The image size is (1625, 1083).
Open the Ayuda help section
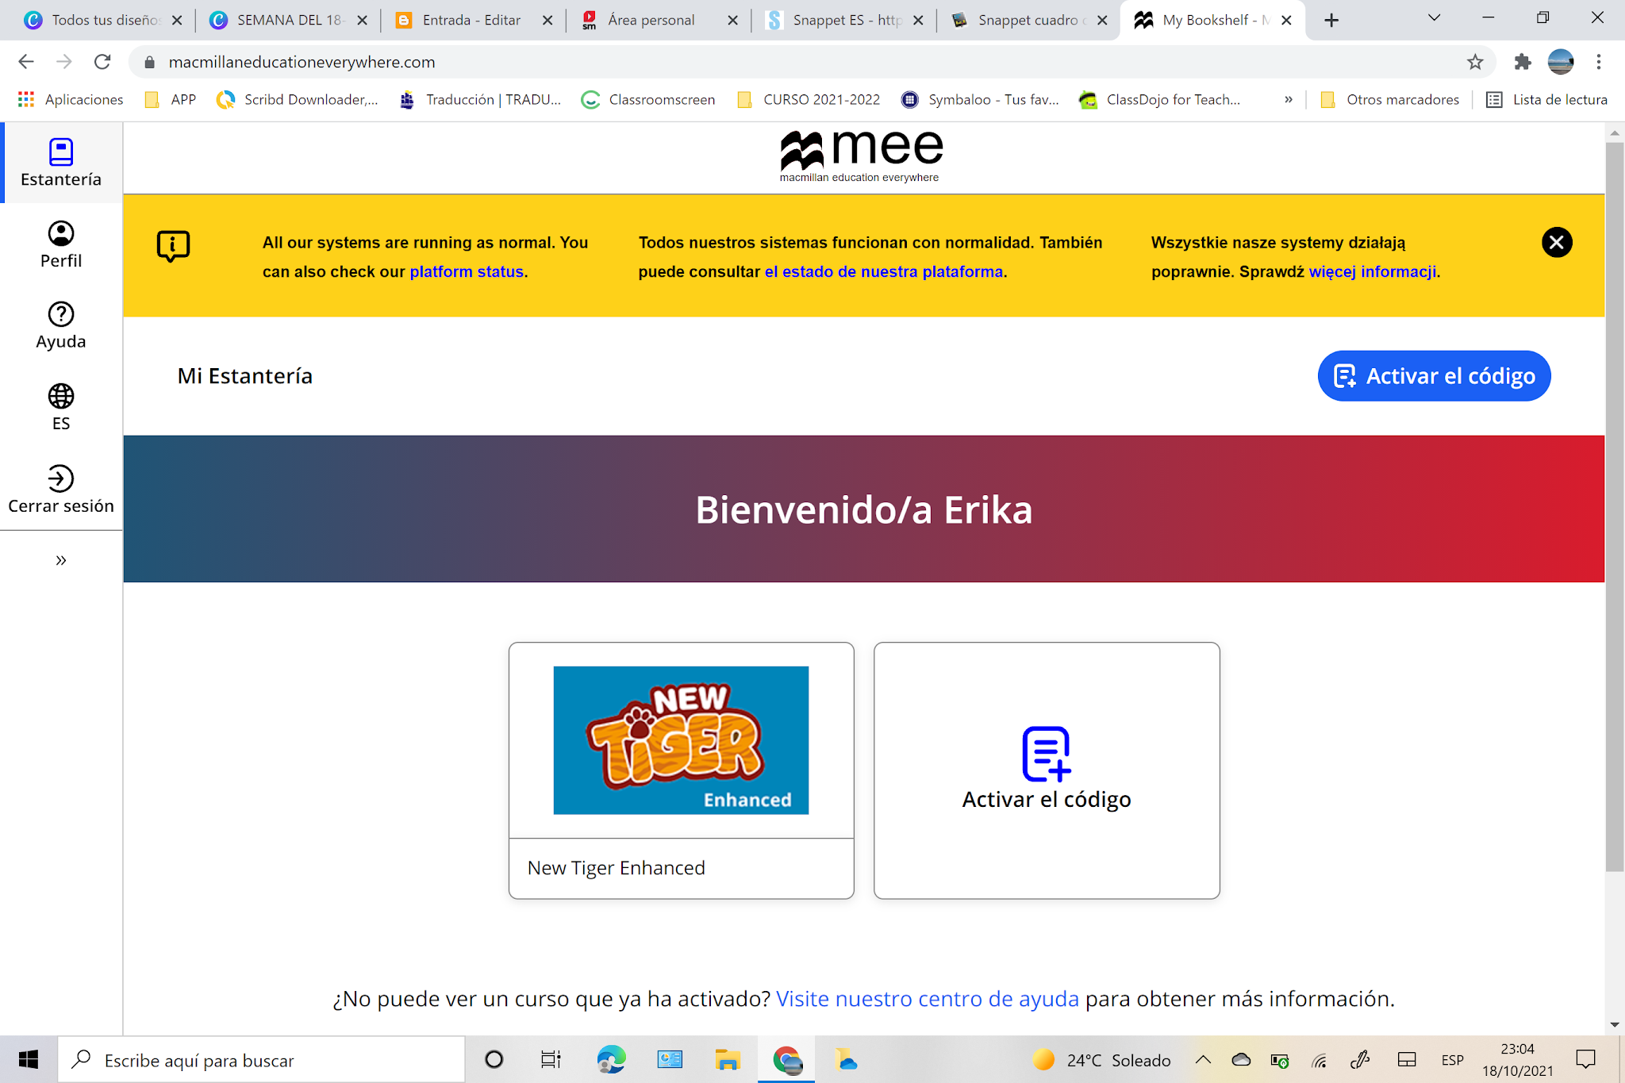[61, 325]
